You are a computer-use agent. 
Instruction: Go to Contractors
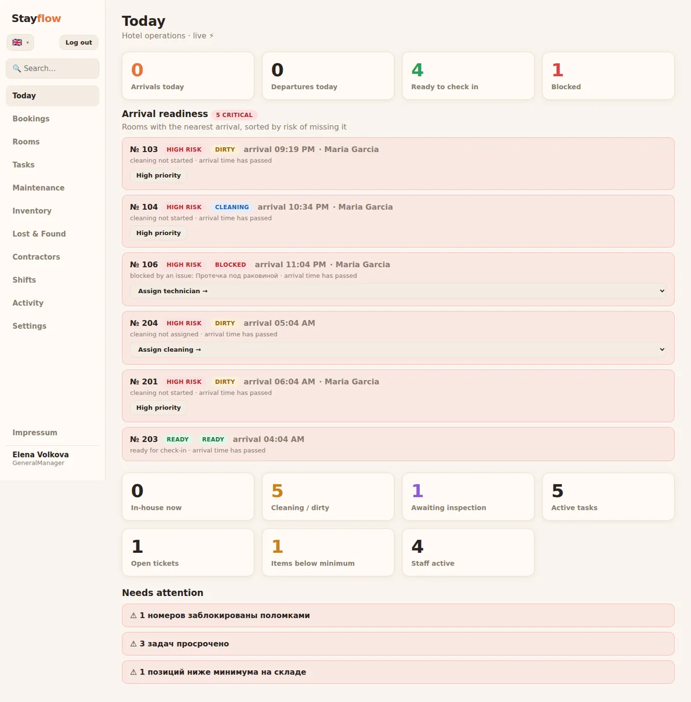[x=52, y=257]
